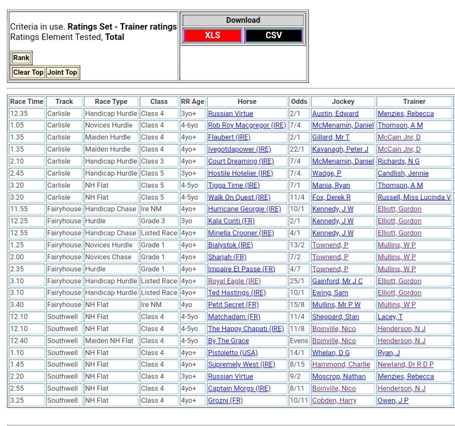This screenshot has height=426, width=455.
Task: Open Hurricane Georgie (IRE) details
Action: coord(244,209)
